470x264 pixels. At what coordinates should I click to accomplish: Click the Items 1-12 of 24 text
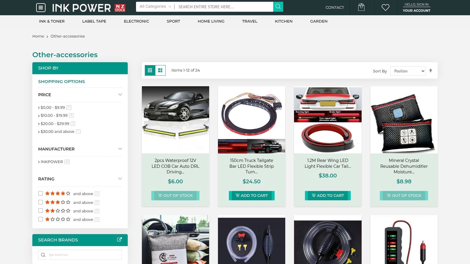pyautogui.click(x=186, y=70)
